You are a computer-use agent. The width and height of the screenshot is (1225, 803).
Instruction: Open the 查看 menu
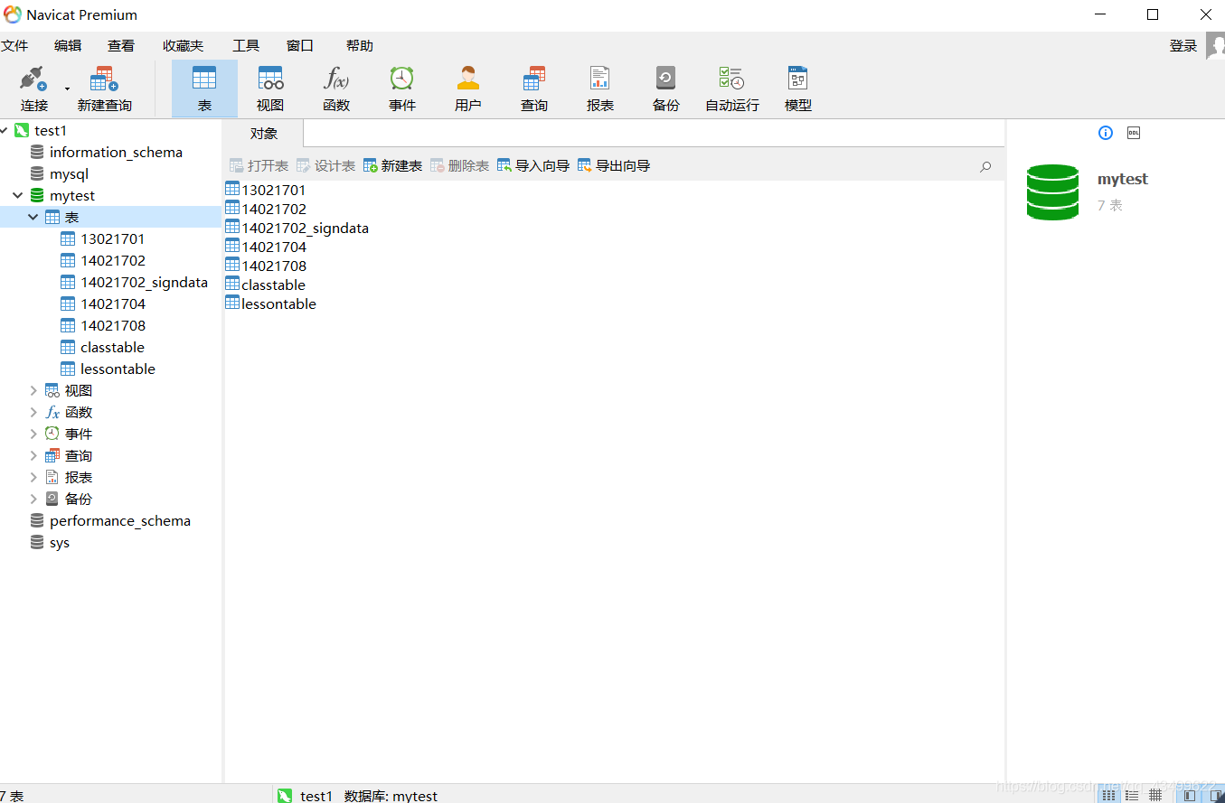[121, 46]
